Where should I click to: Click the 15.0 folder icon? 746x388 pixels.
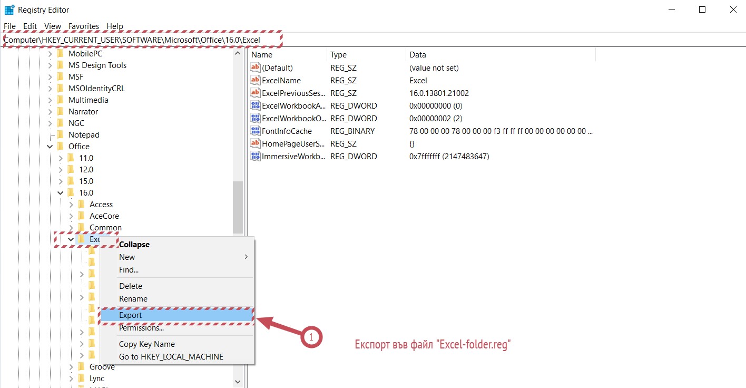click(71, 181)
